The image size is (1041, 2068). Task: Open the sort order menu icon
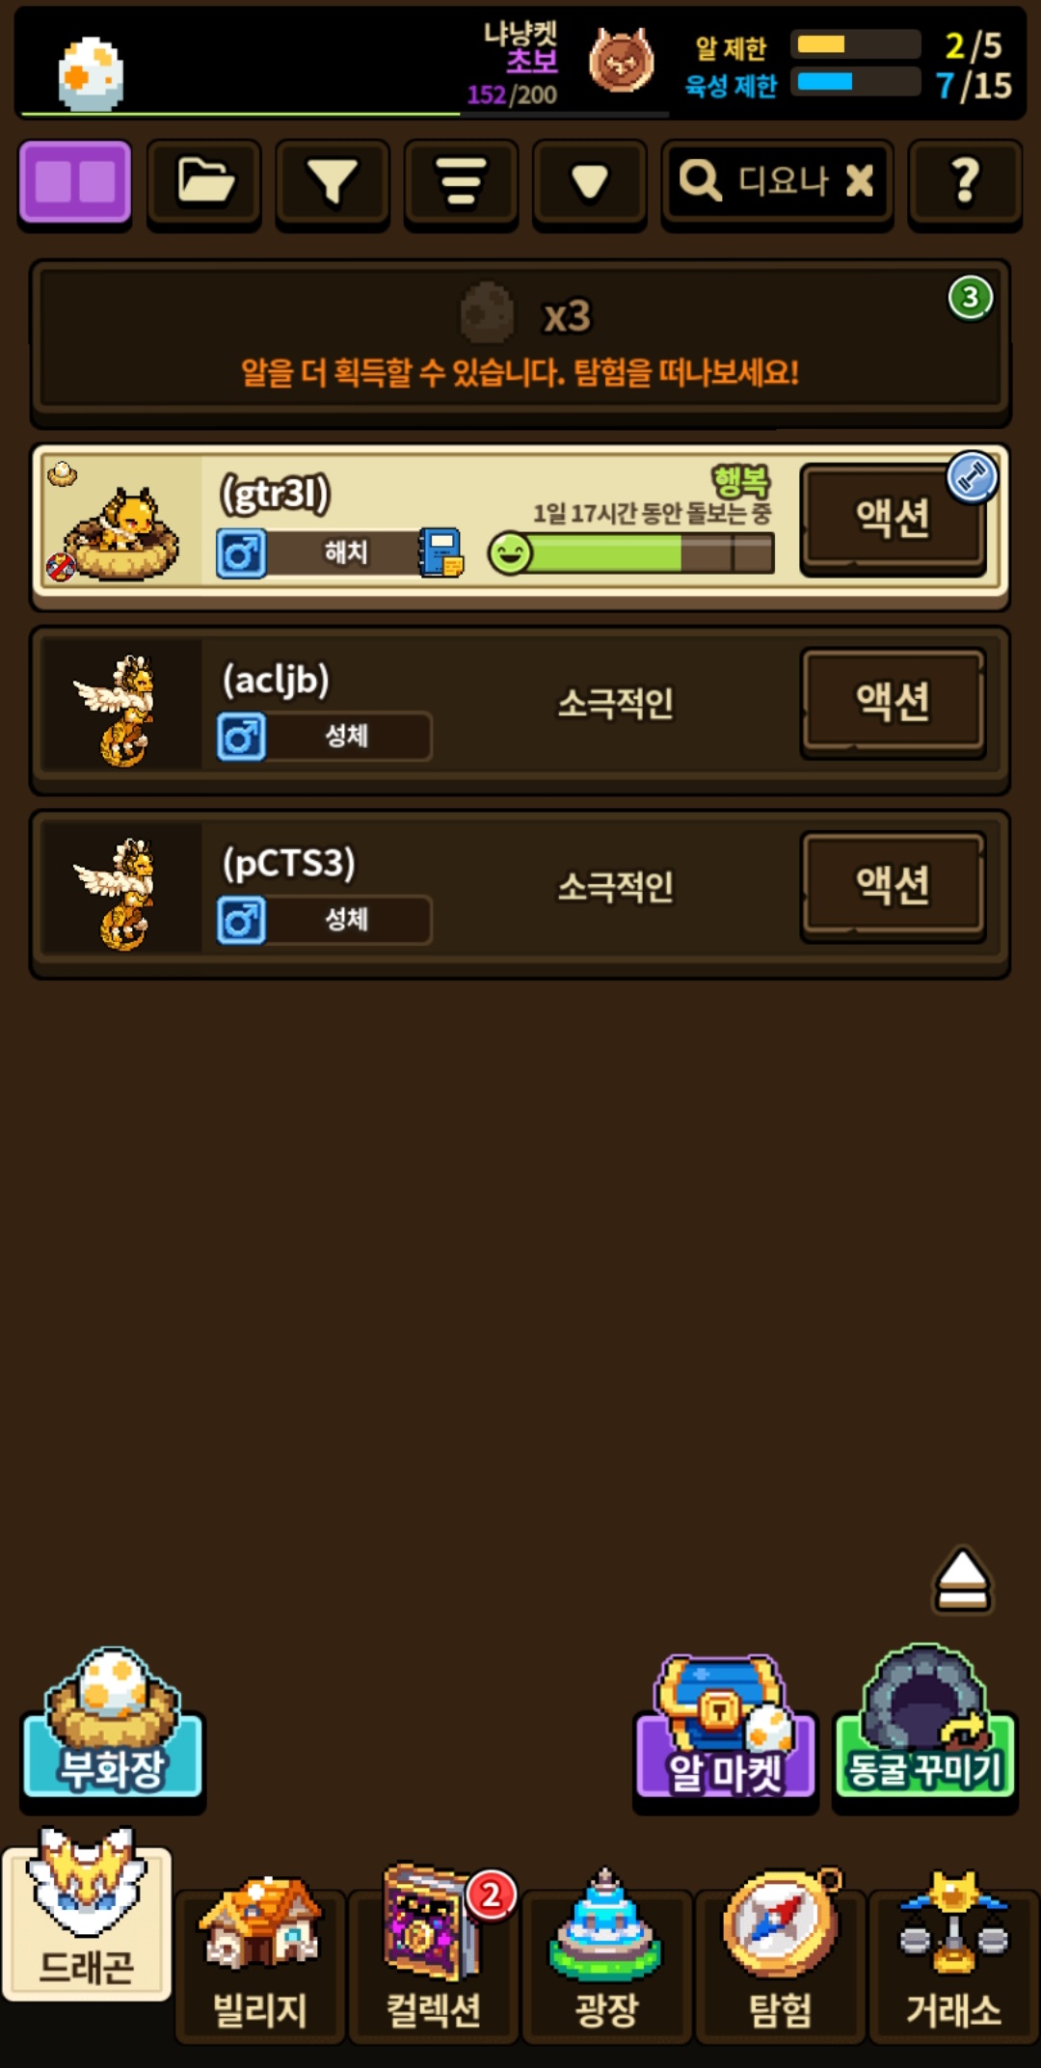461,183
